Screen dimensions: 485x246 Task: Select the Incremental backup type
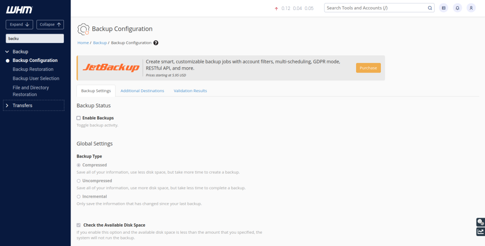point(79,196)
